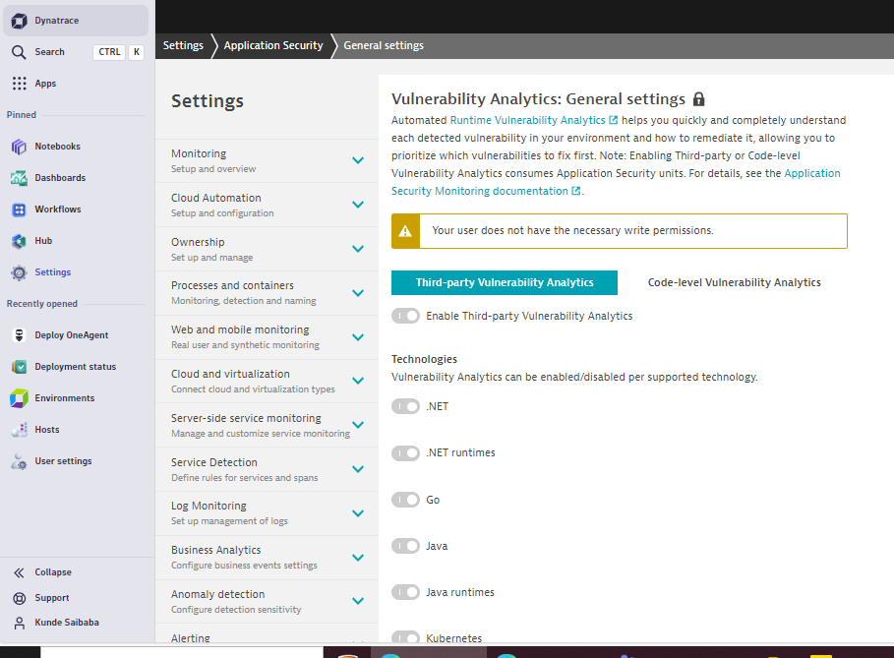This screenshot has width=894, height=658.
Task: Open the Hub icon
Action: [x=19, y=241]
